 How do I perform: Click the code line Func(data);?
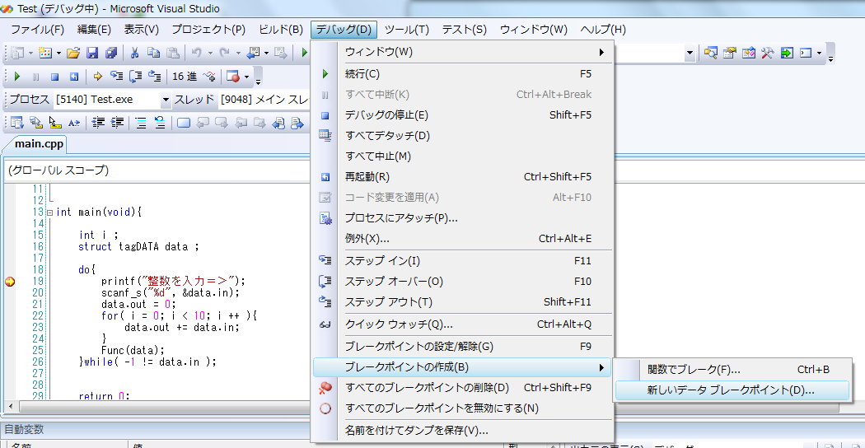pos(133,350)
